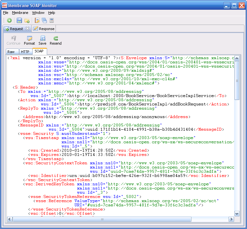Click the horizontal scrollbar right arrow

pyautogui.click(x=231, y=219)
